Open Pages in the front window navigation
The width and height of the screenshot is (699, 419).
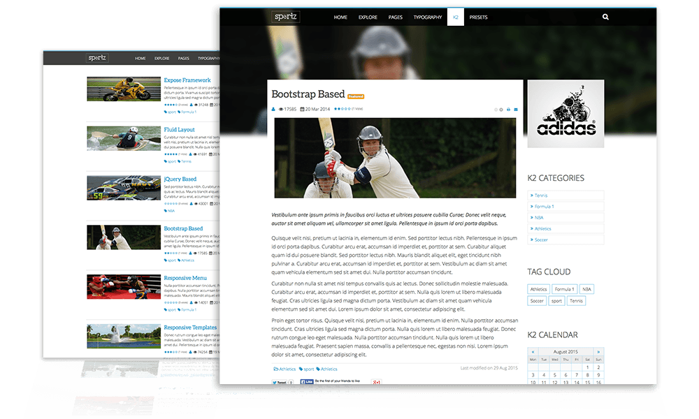[396, 17]
